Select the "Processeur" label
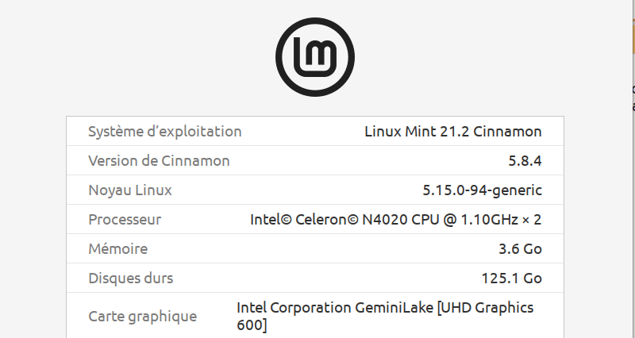Image resolution: width=635 pixels, height=338 pixels. [x=125, y=220]
